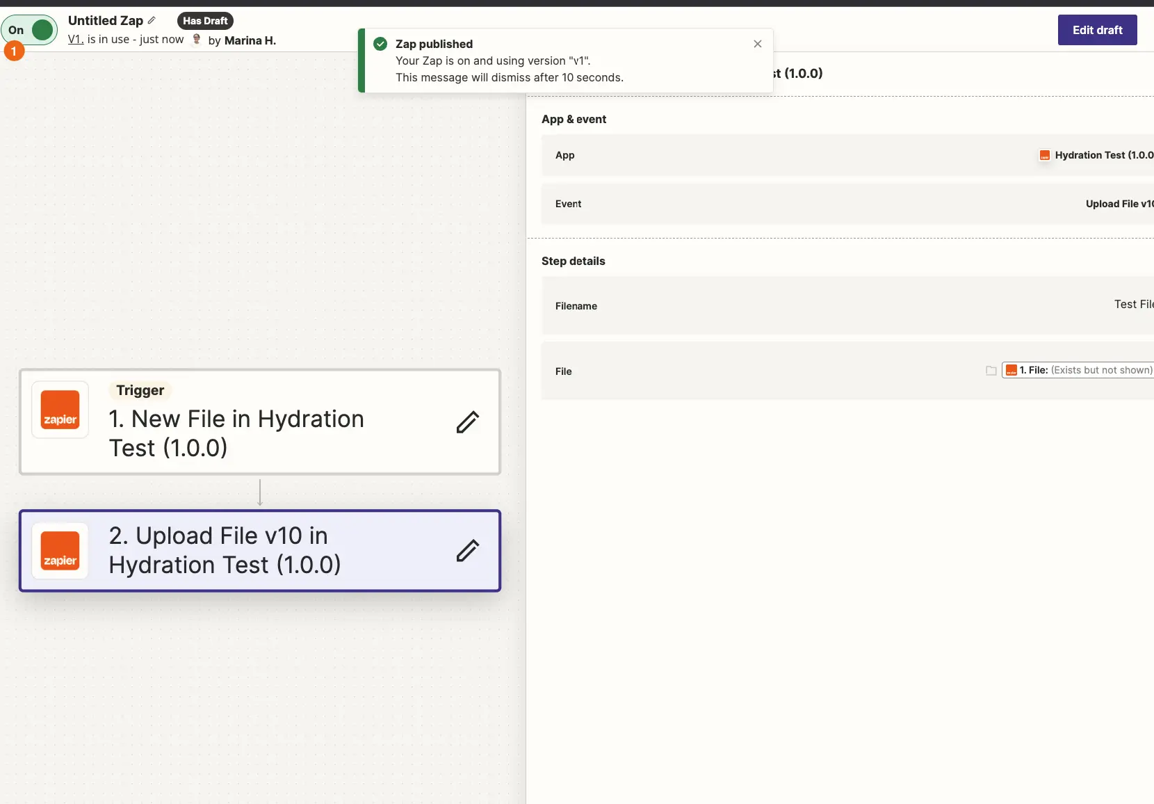Click Zapier app icon on trigger step
Image resolution: width=1154 pixels, height=804 pixels.
point(60,410)
